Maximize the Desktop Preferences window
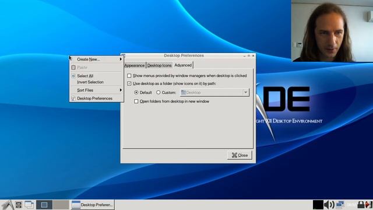Viewport: 373px width, 210px height. point(249,56)
